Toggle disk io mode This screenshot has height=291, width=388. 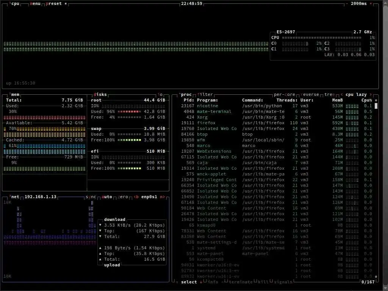tap(160, 94)
